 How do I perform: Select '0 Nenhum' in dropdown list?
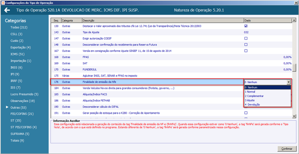[268, 87]
